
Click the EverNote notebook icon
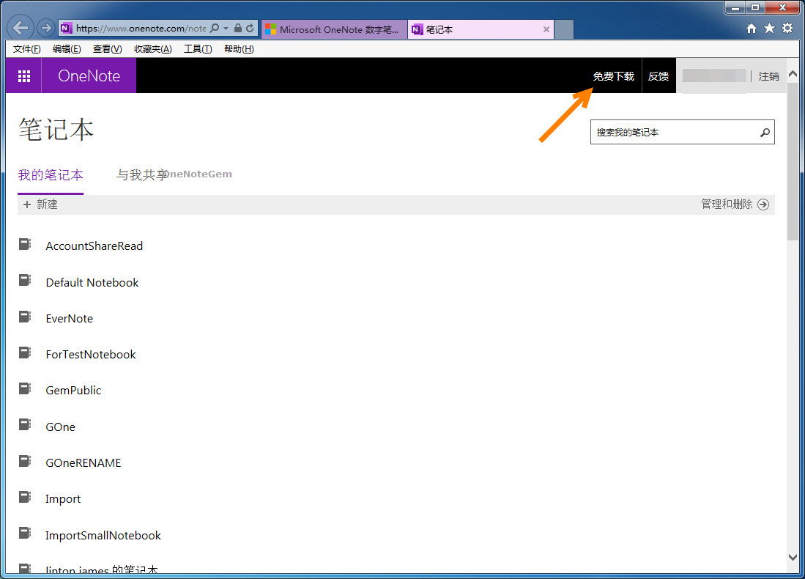[x=25, y=317]
